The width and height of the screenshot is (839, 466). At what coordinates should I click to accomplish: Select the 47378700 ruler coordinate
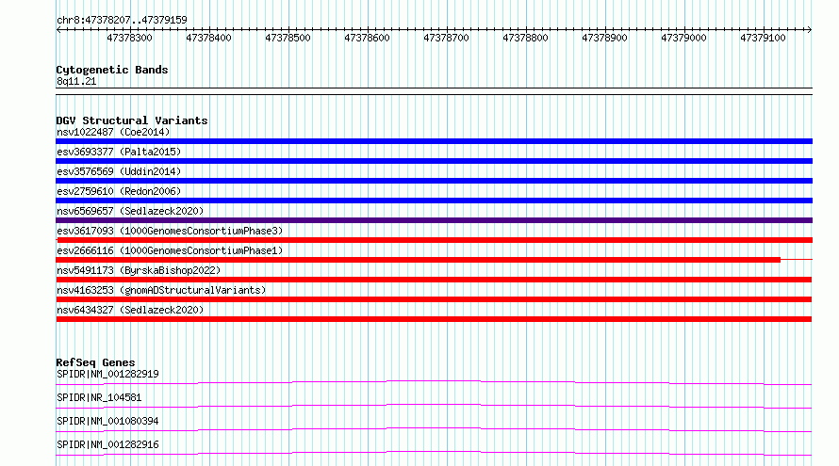click(446, 38)
